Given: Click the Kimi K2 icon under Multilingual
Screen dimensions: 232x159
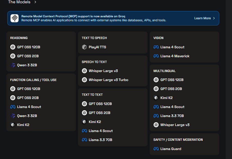Looking at the screenshot, I should tap(156, 98).
